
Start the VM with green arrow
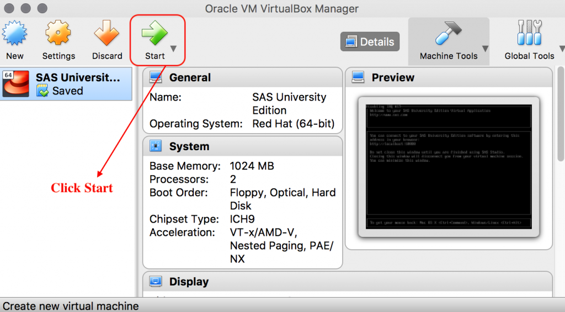pyautogui.click(x=154, y=33)
